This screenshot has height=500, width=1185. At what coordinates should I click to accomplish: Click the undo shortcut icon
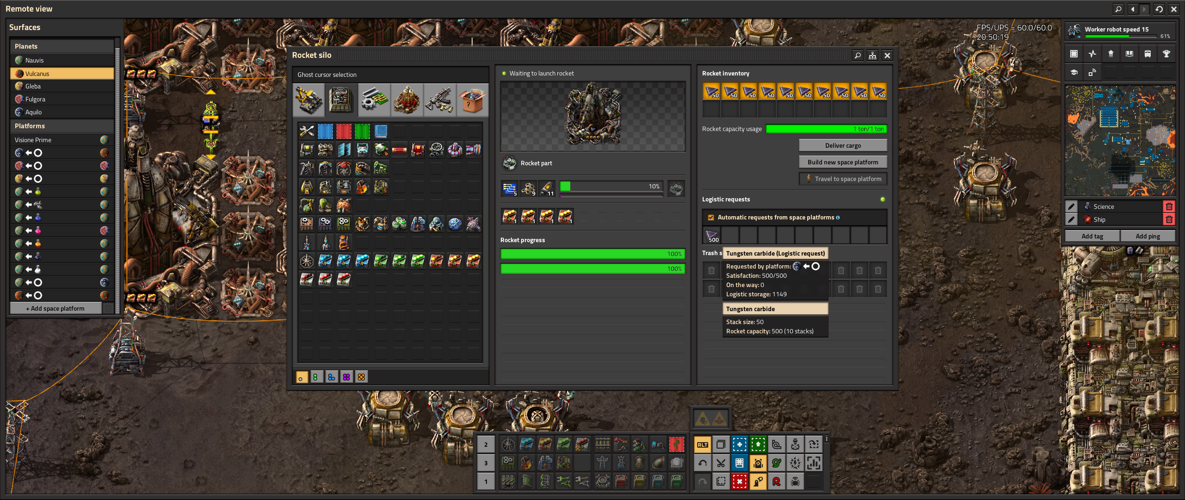[703, 463]
